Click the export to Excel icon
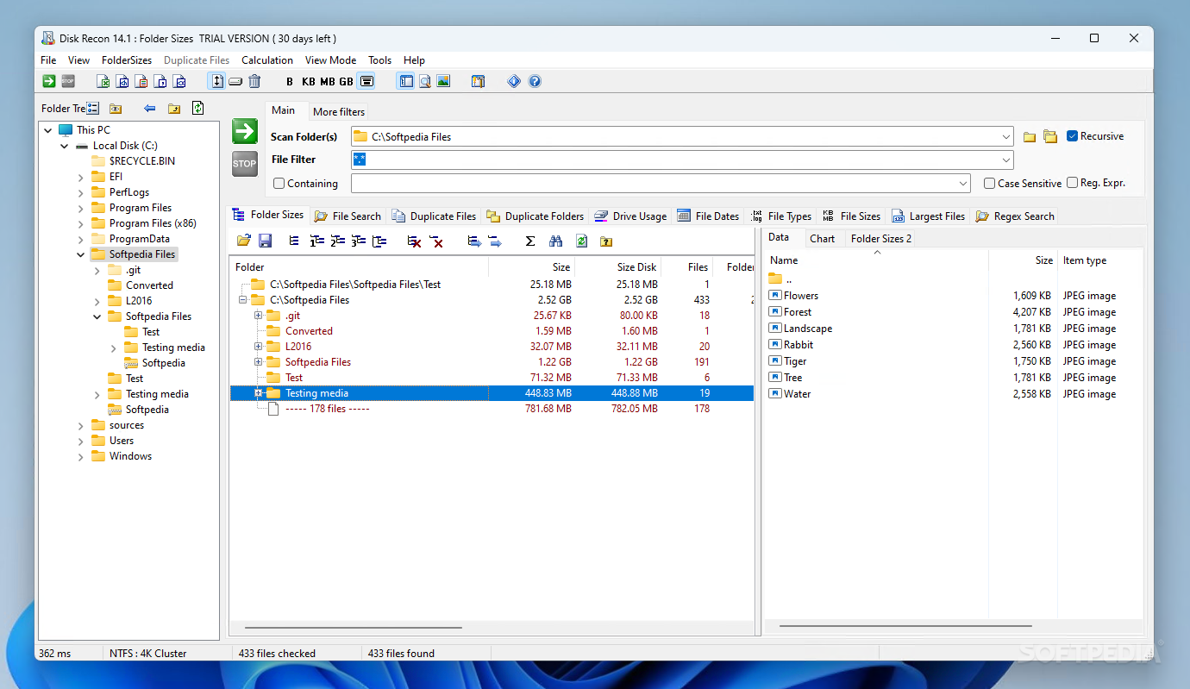1190x689 pixels. 103,81
